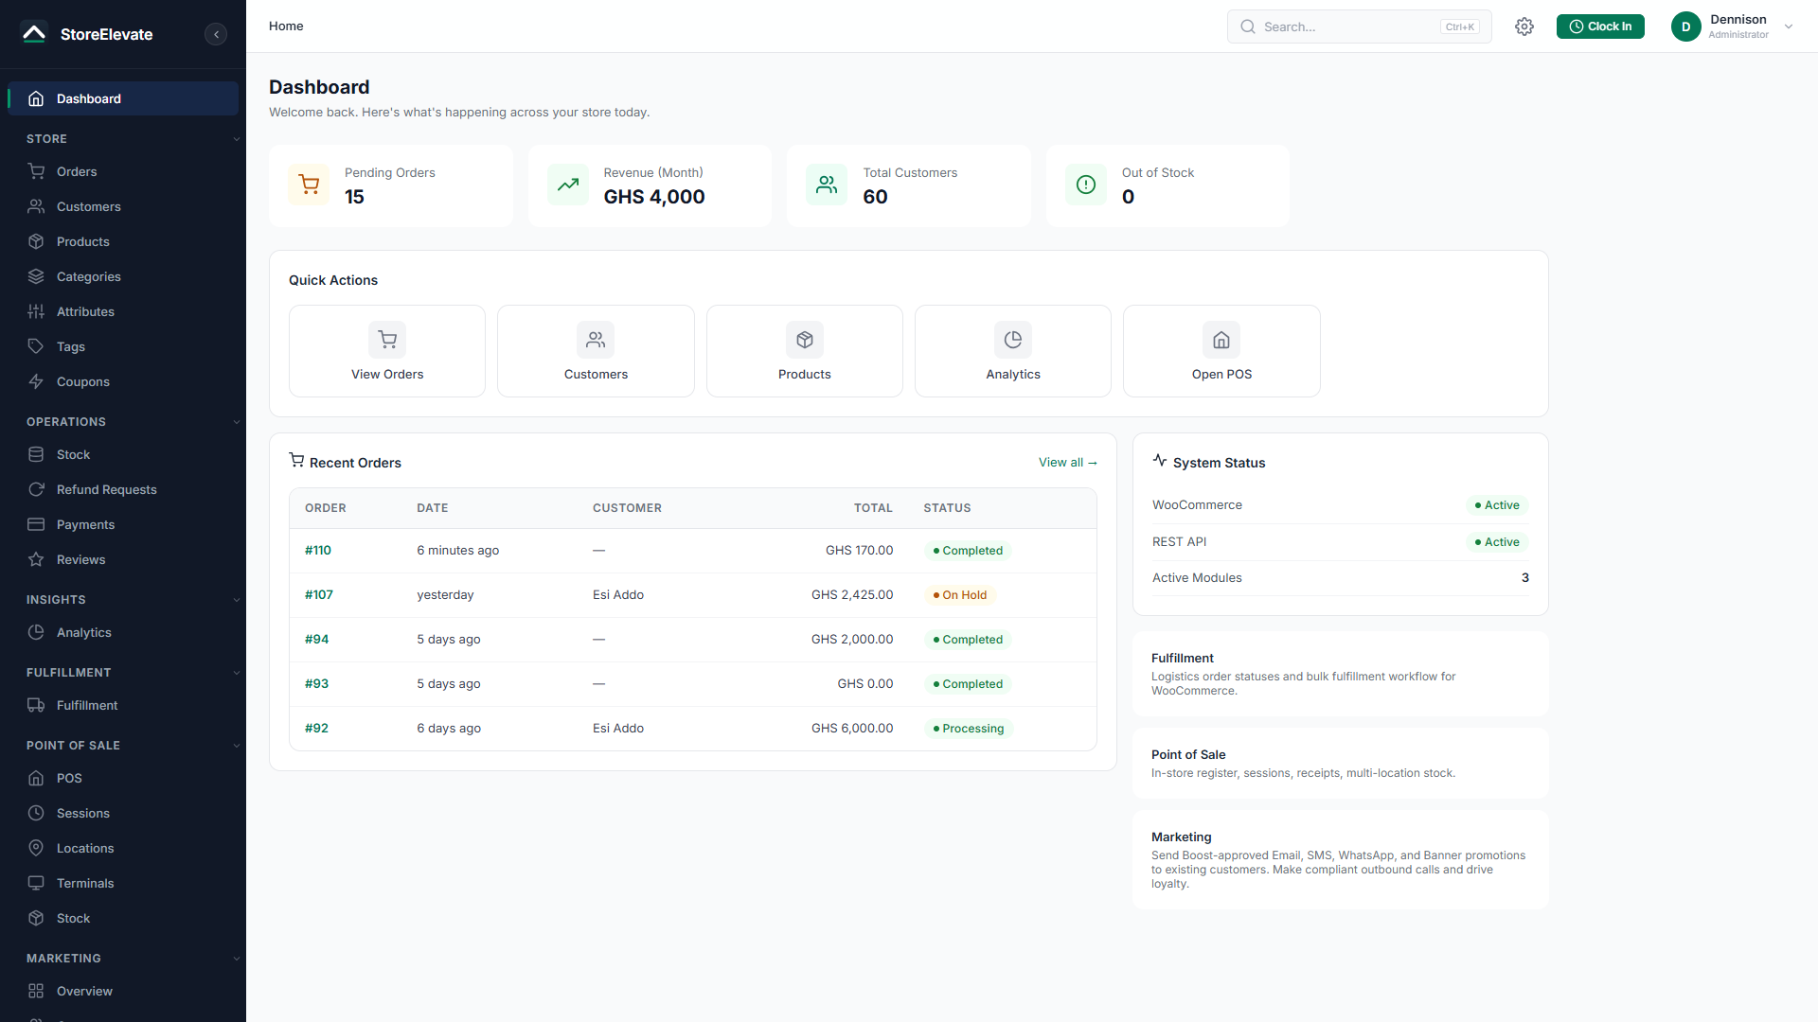Click the Pending Orders cart icon
Viewport: 1818px width, 1022px height.
(x=309, y=185)
